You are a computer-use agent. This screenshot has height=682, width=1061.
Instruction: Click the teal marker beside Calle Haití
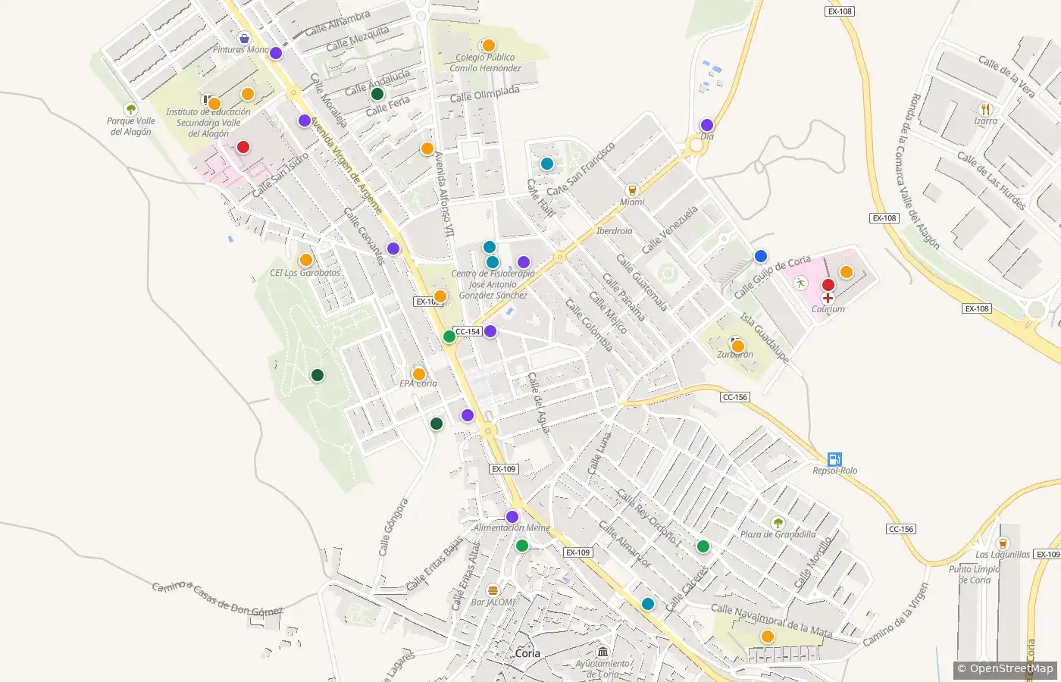pos(547,163)
